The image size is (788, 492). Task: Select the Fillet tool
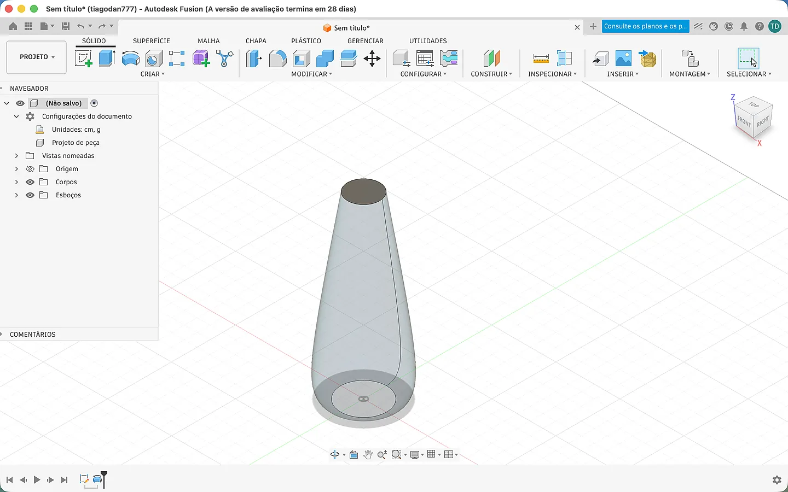point(277,58)
